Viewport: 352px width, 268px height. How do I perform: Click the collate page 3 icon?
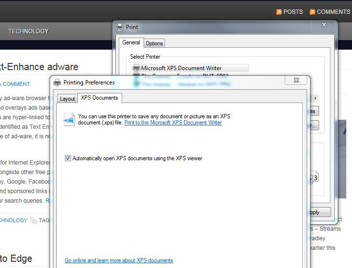point(315,177)
